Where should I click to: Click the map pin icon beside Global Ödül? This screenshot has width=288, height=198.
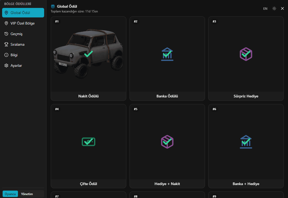point(6,13)
